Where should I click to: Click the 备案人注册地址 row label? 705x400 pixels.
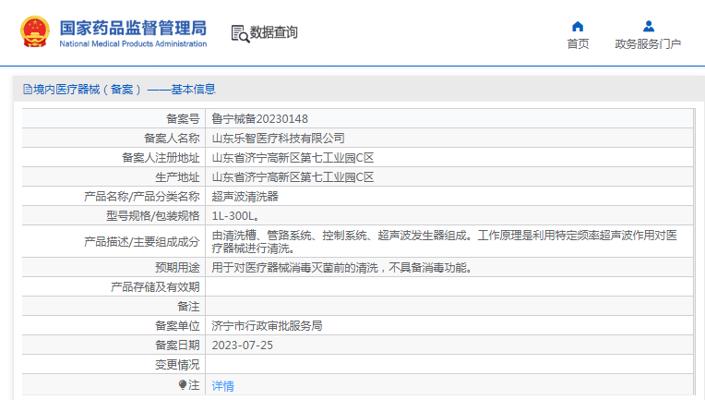(x=161, y=157)
